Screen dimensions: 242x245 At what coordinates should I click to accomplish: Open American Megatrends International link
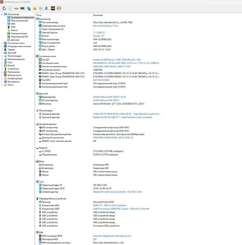(x=112, y=236)
